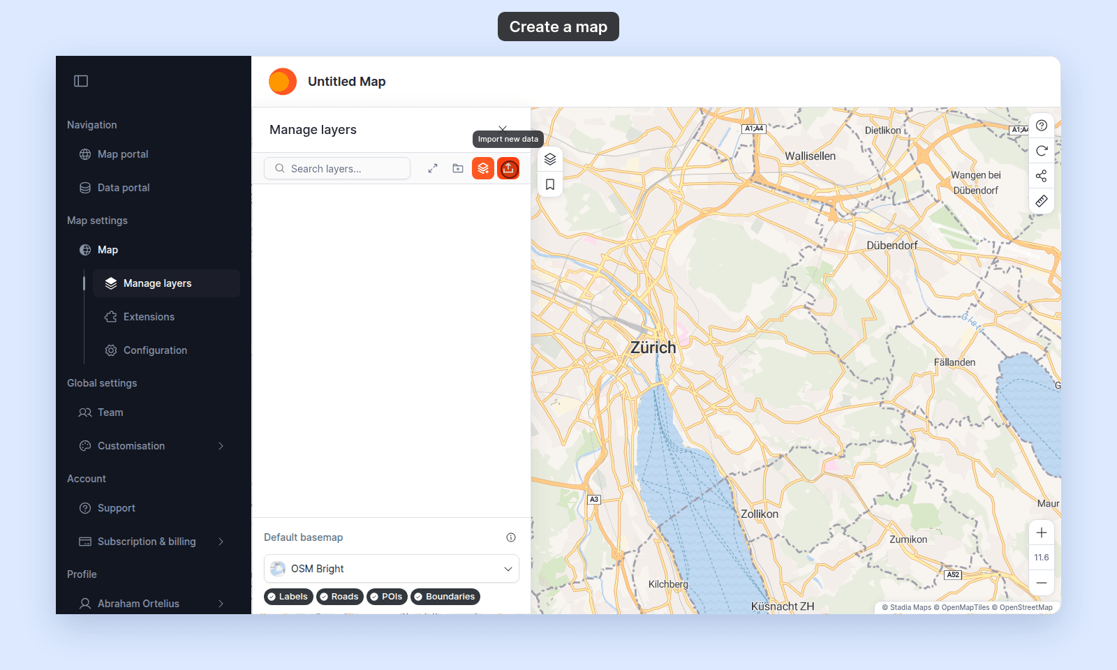Image resolution: width=1117 pixels, height=670 pixels.
Task: Open the OSM Bright basemap dropdown
Action: pos(392,569)
